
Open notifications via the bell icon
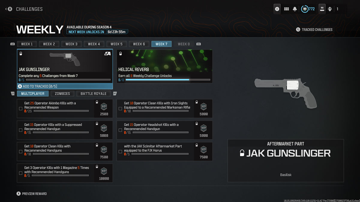(295, 9)
